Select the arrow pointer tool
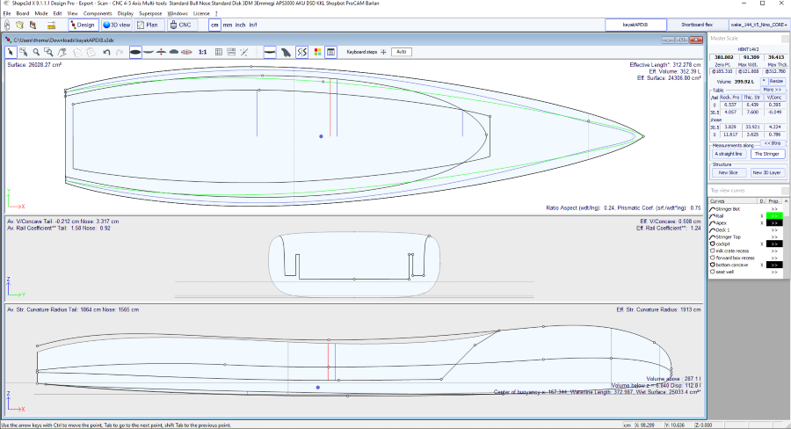Screen dimensions: 791x429 coord(11,52)
